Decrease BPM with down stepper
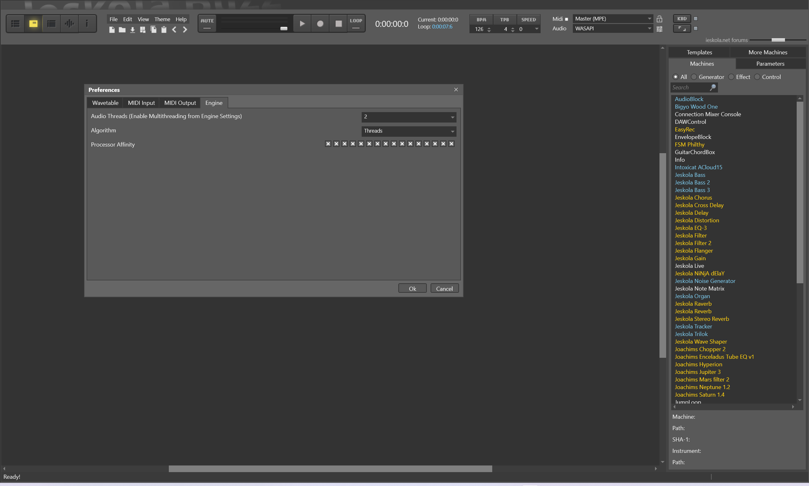 (489, 31)
